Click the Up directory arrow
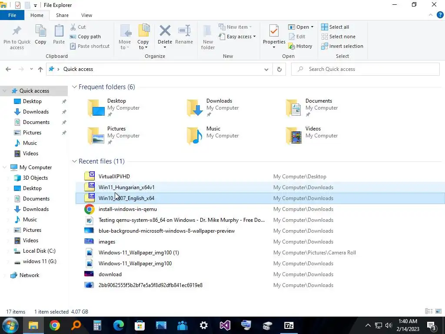This screenshot has height=334, width=445. click(x=40, y=69)
